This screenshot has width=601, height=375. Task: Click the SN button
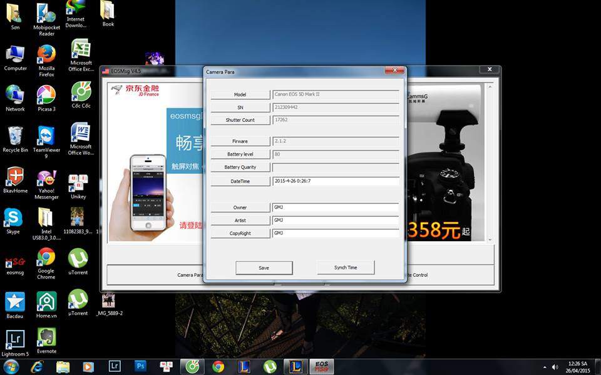[240, 107]
